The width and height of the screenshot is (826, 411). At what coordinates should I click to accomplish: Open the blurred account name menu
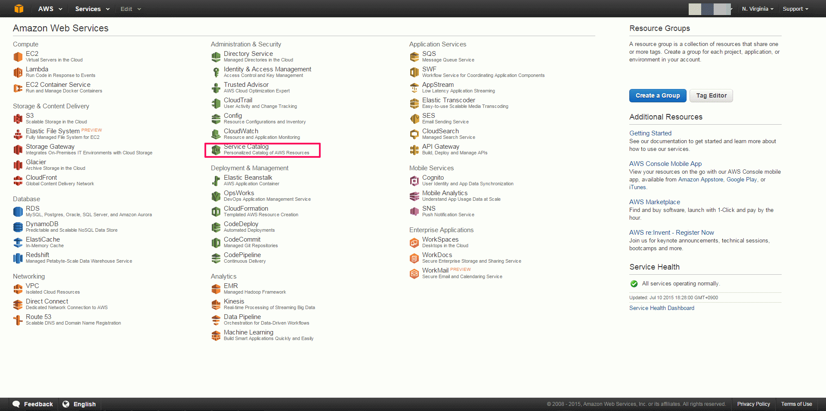(711, 9)
